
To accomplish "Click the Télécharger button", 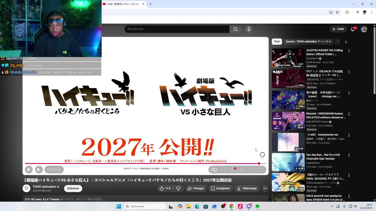I will coord(247,188).
